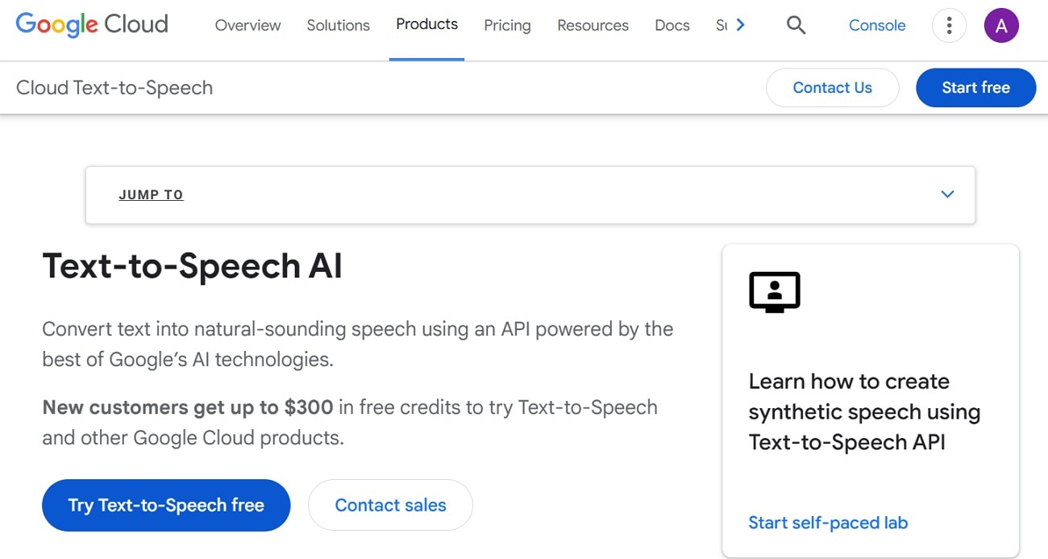Click the Contact Us button
Viewport: 1048px width, 559px height.
coord(833,87)
